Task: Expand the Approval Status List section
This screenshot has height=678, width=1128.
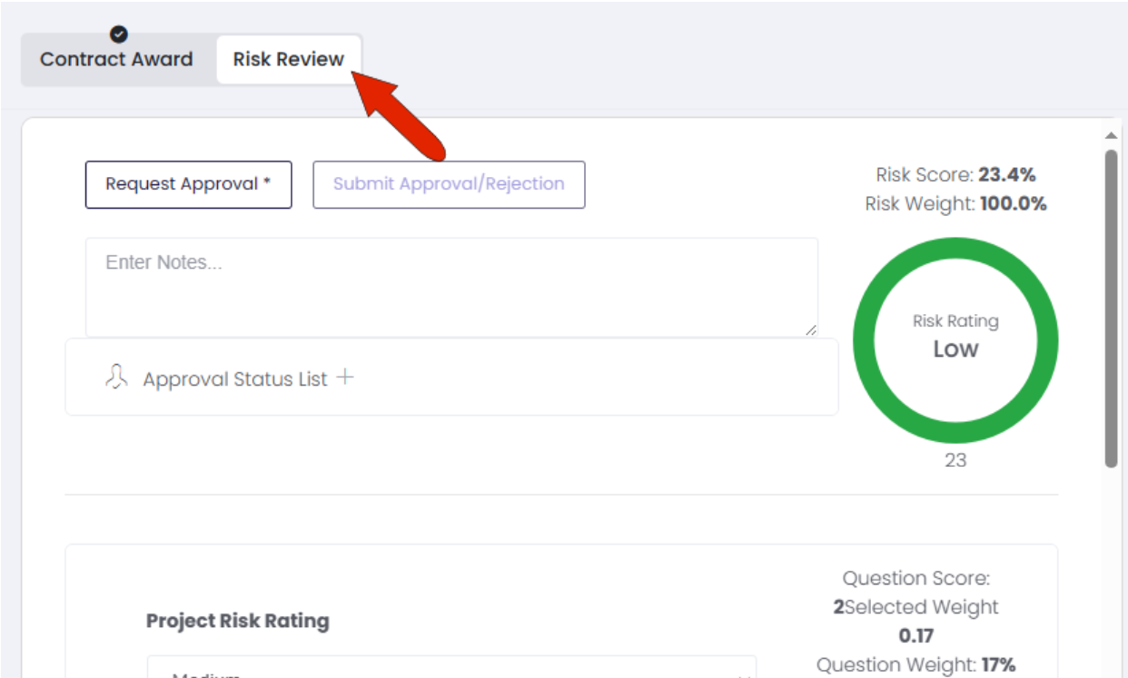Action: point(234,379)
